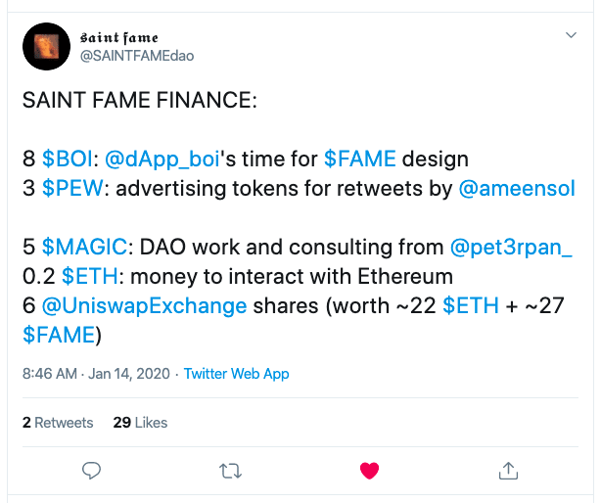Screen dimensions: 601x503
Task: View the 2 Retweets list
Action: click(x=58, y=423)
